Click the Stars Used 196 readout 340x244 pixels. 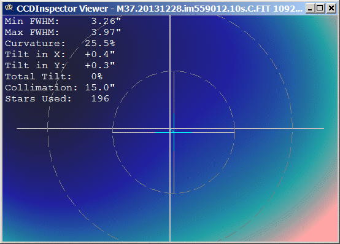[x=100, y=98]
